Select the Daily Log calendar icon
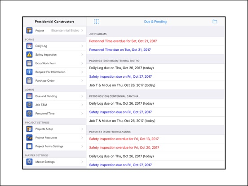The image size is (248, 186). [x=29, y=46]
